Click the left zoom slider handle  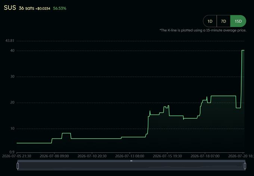18,166
